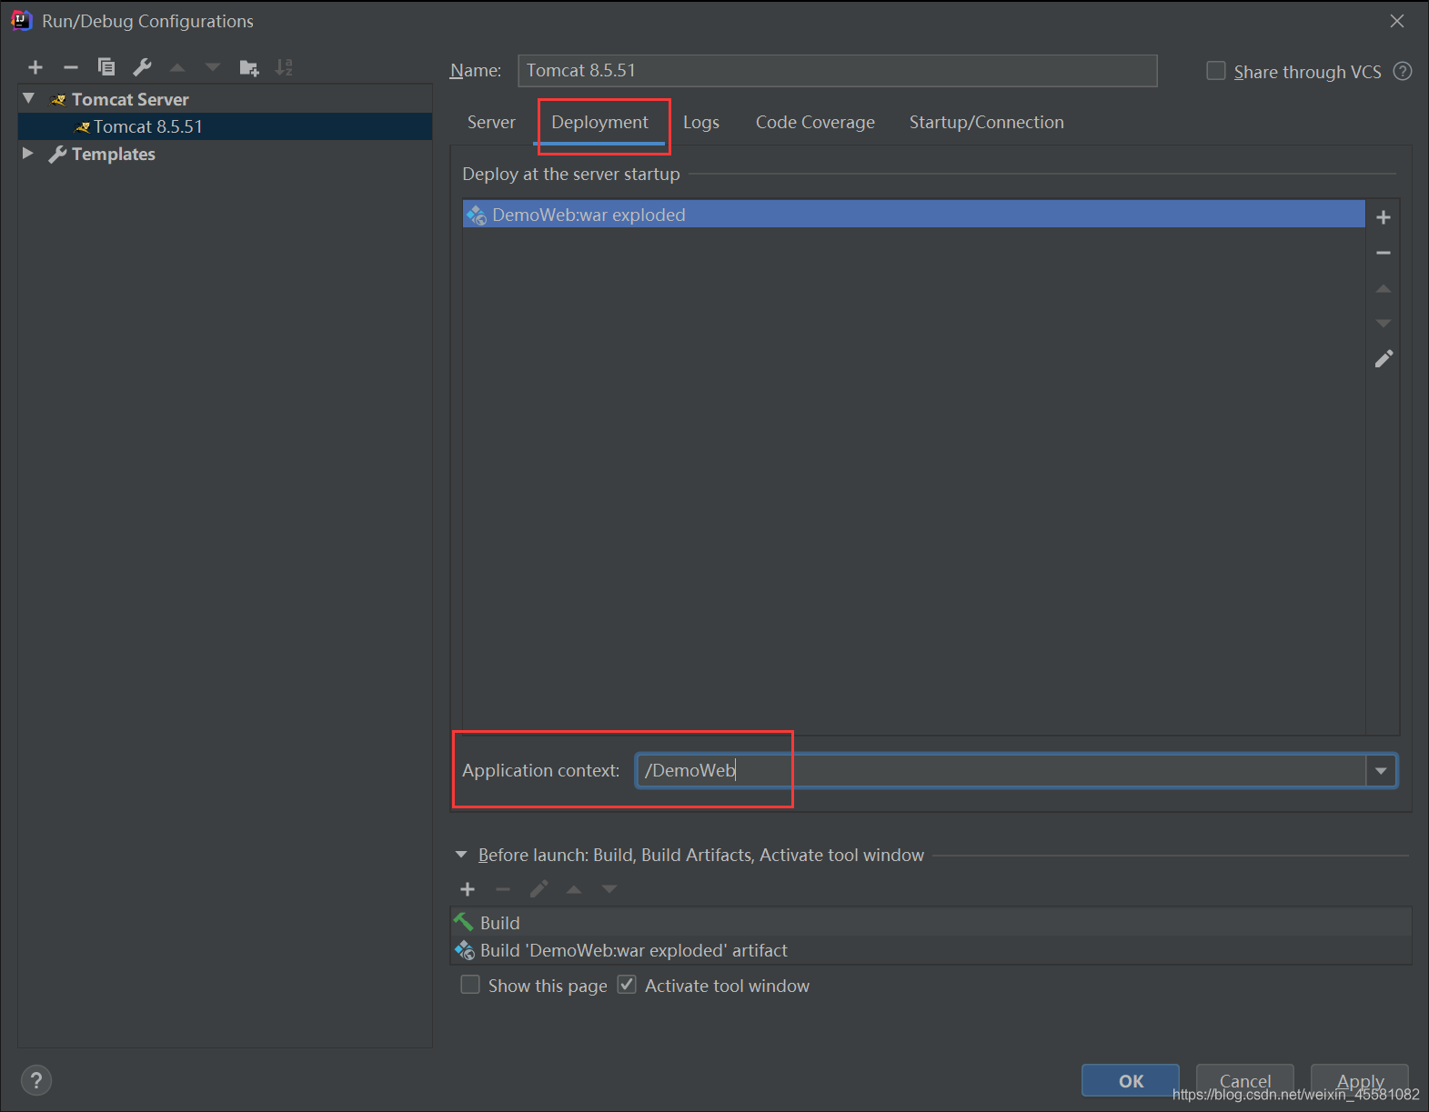Screen dimensions: 1429x1112
Task: Select Deployment tab
Action: (599, 122)
